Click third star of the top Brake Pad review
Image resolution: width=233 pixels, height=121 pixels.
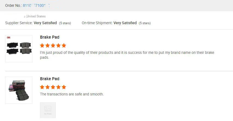tap(53, 45)
